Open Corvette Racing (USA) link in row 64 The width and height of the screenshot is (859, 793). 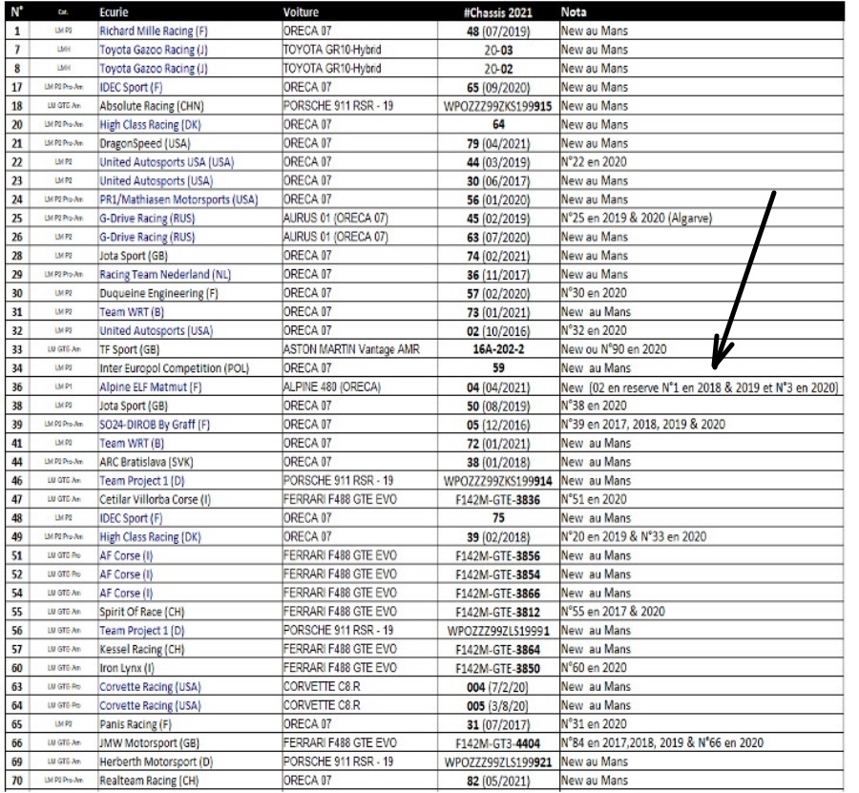pos(150,705)
